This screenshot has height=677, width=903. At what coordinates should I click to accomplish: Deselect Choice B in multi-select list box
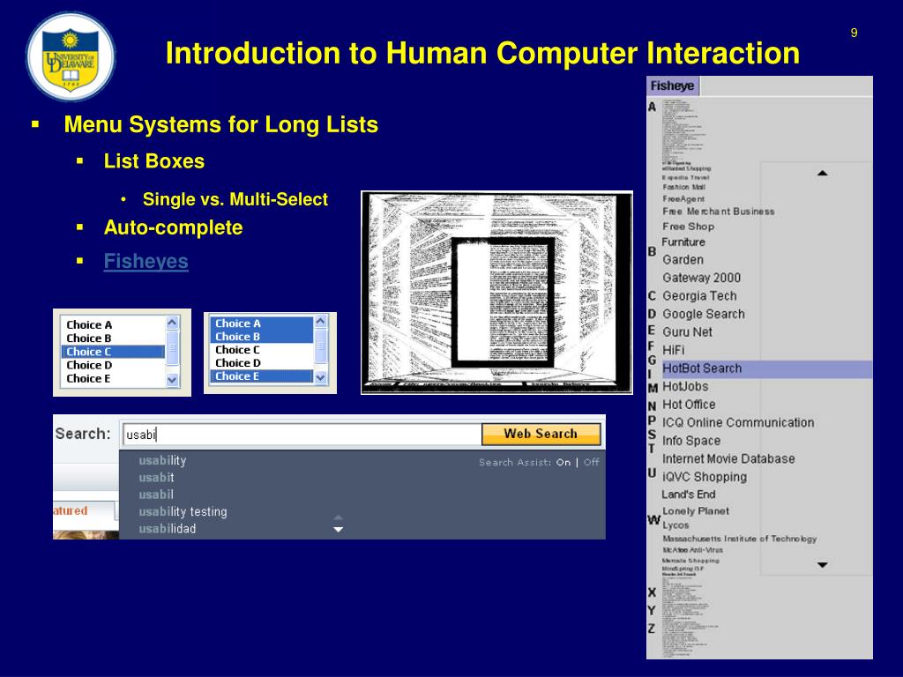pos(261,337)
